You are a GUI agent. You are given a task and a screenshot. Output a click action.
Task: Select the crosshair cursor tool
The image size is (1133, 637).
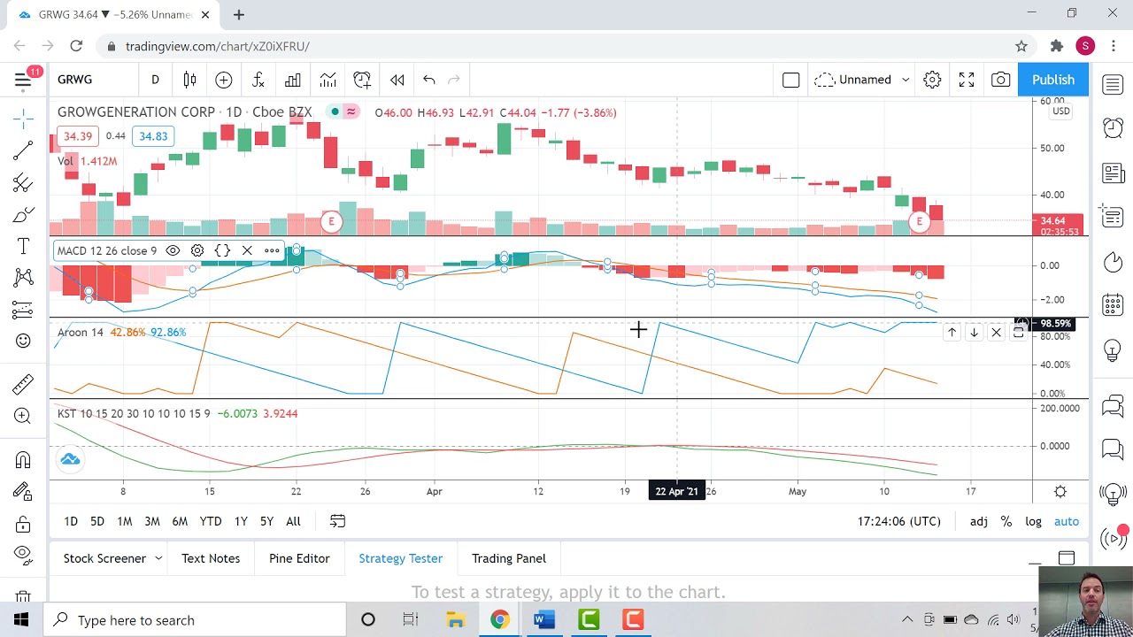(x=23, y=117)
